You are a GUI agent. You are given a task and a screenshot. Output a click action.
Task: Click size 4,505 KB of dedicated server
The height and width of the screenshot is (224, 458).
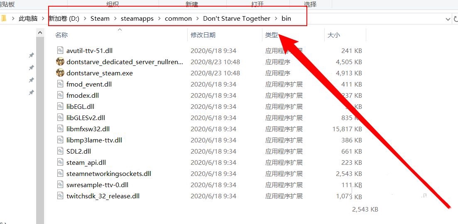click(x=349, y=62)
